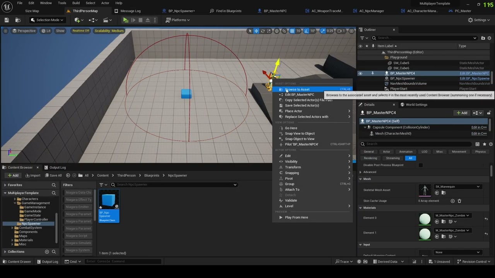Open the Outliner settings gear
The width and height of the screenshot is (495, 278).
(x=489, y=38)
